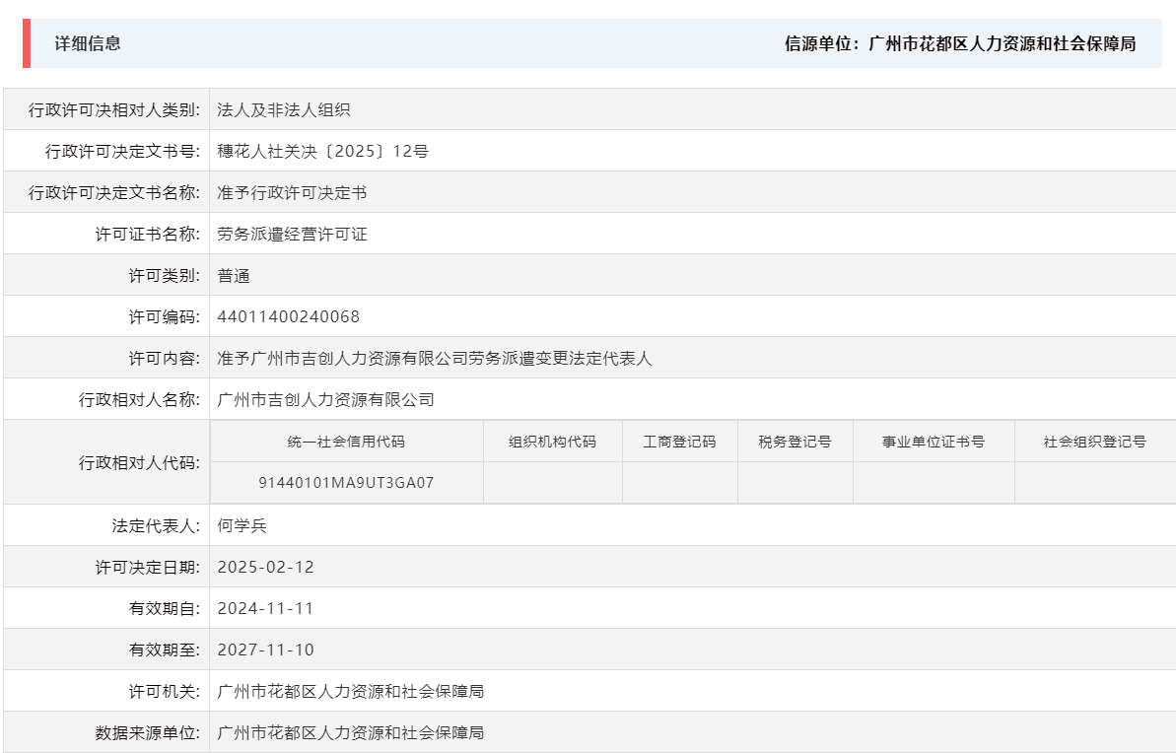
Task: Click the 事业单位证书号 column header
Action: pyautogui.click(x=934, y=441)
